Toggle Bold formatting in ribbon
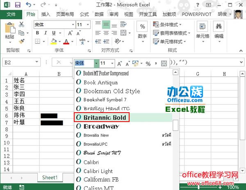Image resolution: width=246 pixels, height=190 pixels. tap(37, 33)
